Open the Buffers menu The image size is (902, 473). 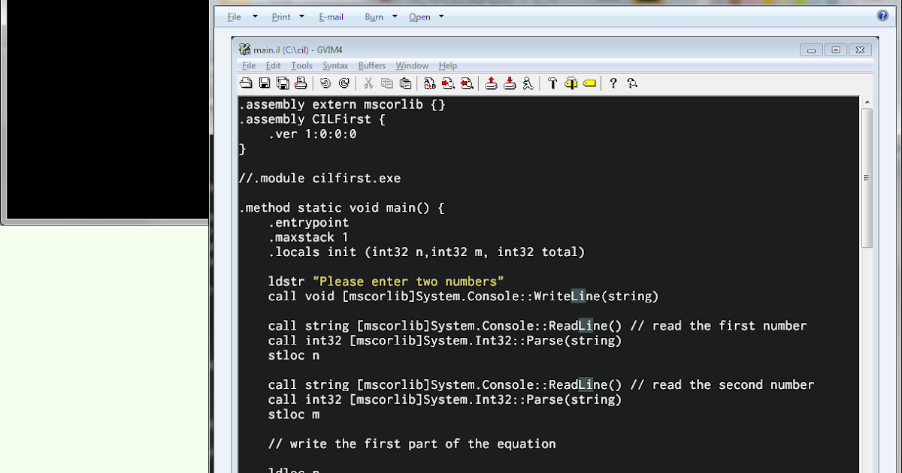[372, 65]
